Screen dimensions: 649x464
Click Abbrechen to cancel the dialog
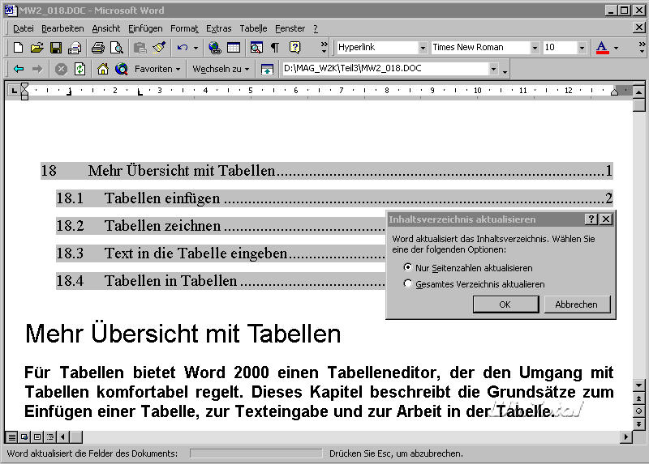coord(577,304)
